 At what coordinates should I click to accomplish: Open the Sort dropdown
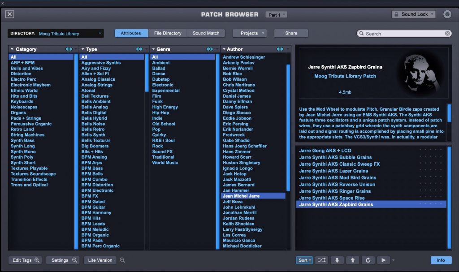(x=304, y=260)
